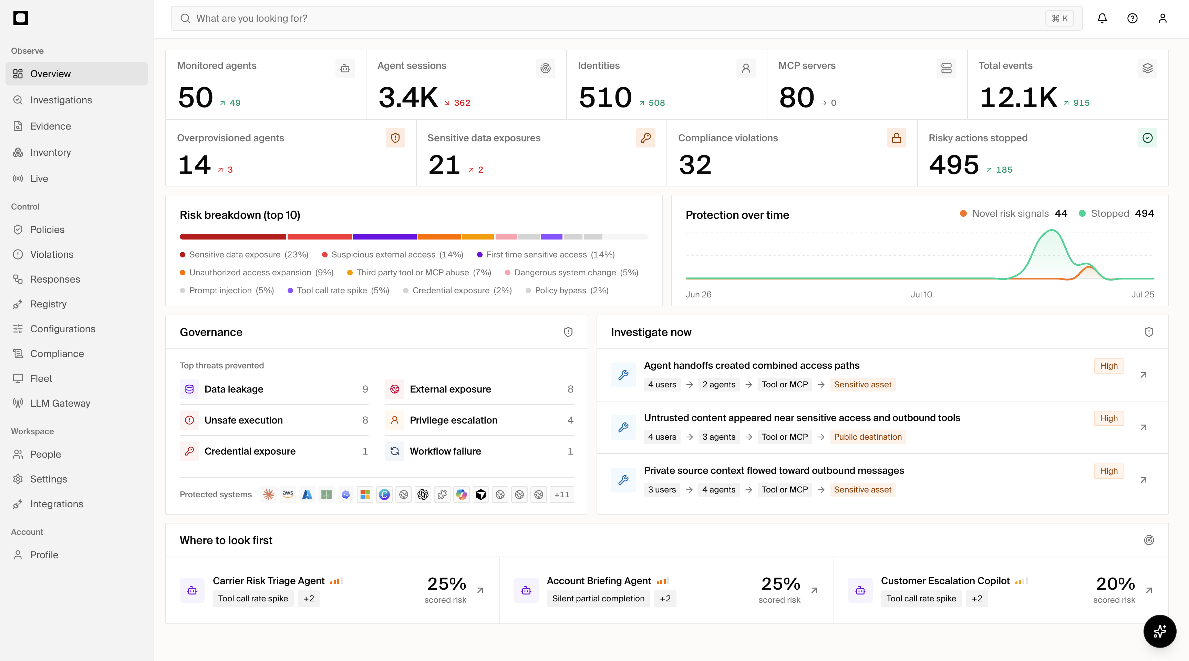Image resolution: width=1189 pixels, height=661 pixels.
Task: Click the Privilege escalation threat row
Action: 479,420
